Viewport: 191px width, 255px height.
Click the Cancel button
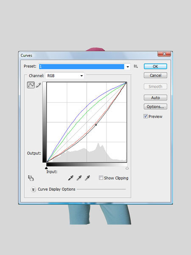[155, 75]
